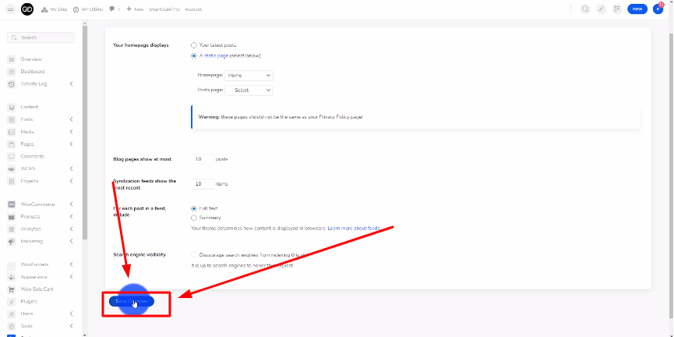Enable 'Discourage search engines' checkbox

[194, 254]
